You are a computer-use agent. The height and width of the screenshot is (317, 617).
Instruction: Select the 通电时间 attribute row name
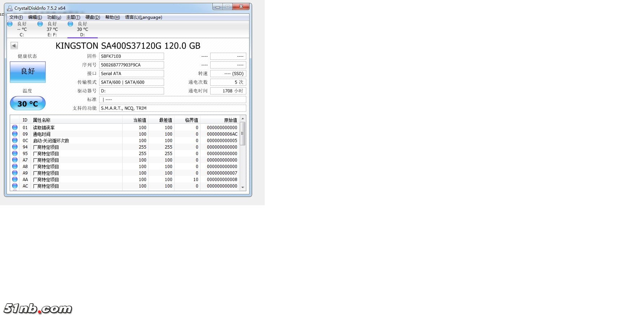click(42, 134)
